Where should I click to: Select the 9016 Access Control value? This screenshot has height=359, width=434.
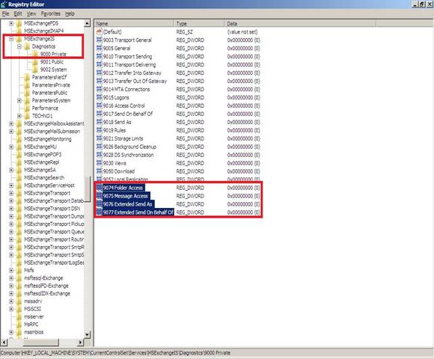124,105
